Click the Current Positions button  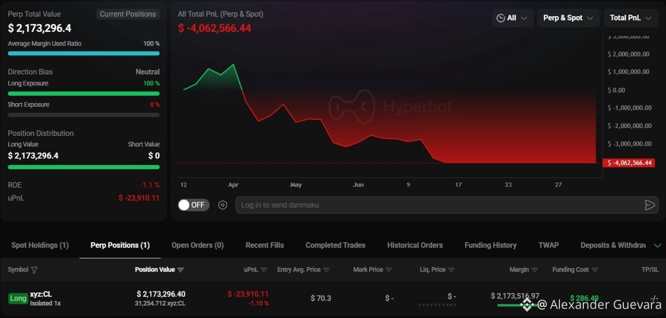click(127, 14)
